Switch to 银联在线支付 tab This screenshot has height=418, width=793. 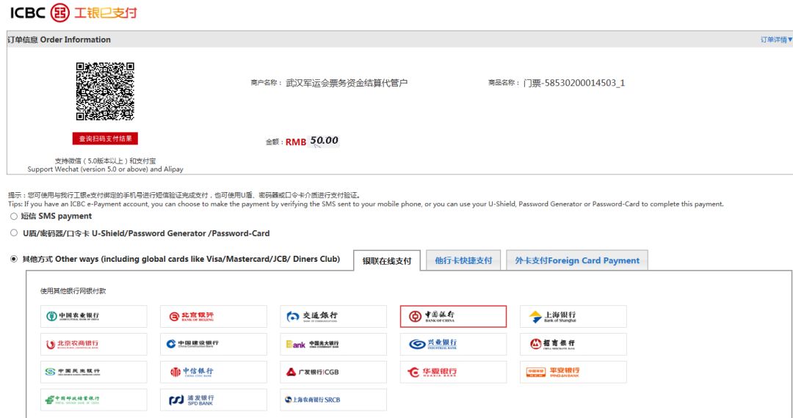387,261
